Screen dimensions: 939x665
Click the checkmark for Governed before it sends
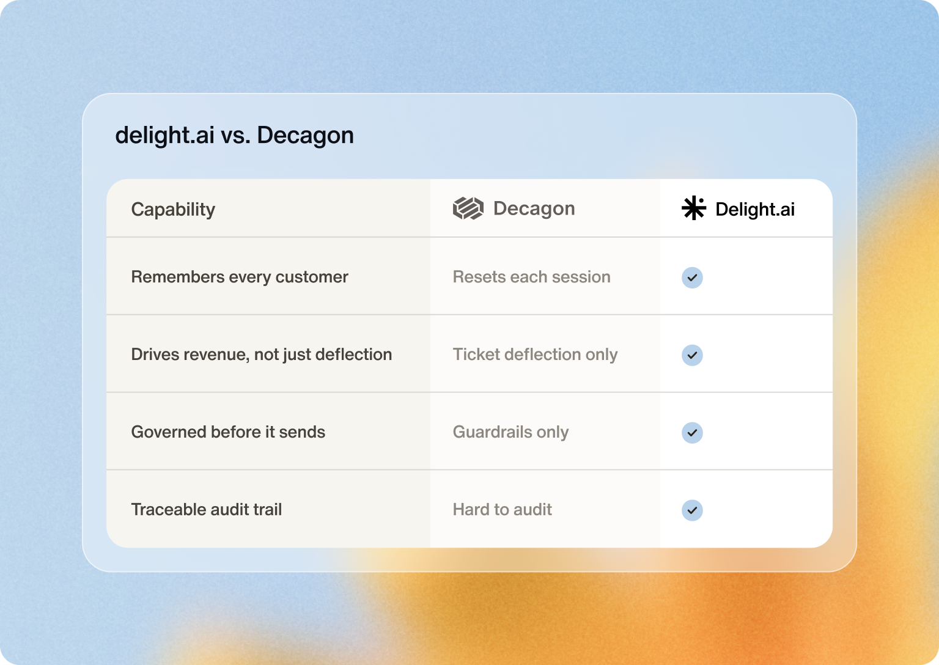(692, 433)
